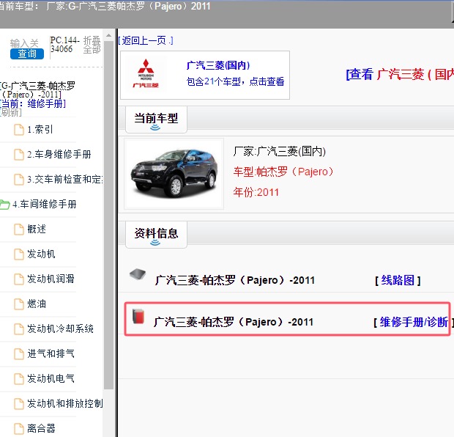
Task: Select the 发动机电气 page icon
Action: pyautogui.click(x=19, y=379)
